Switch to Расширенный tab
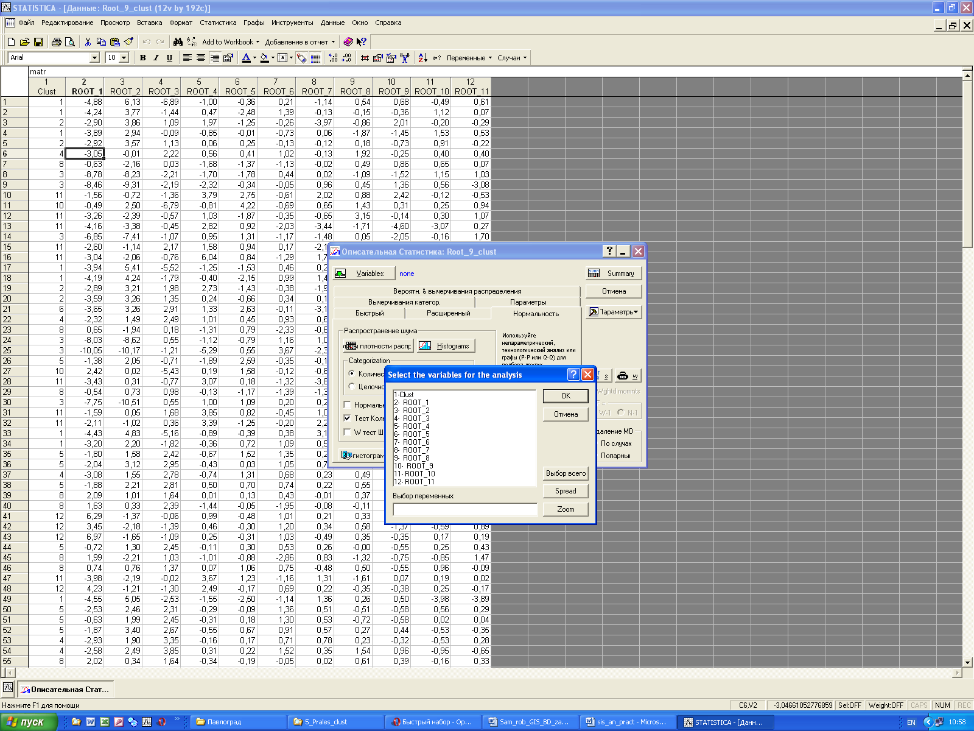 [x=448, y=313]
